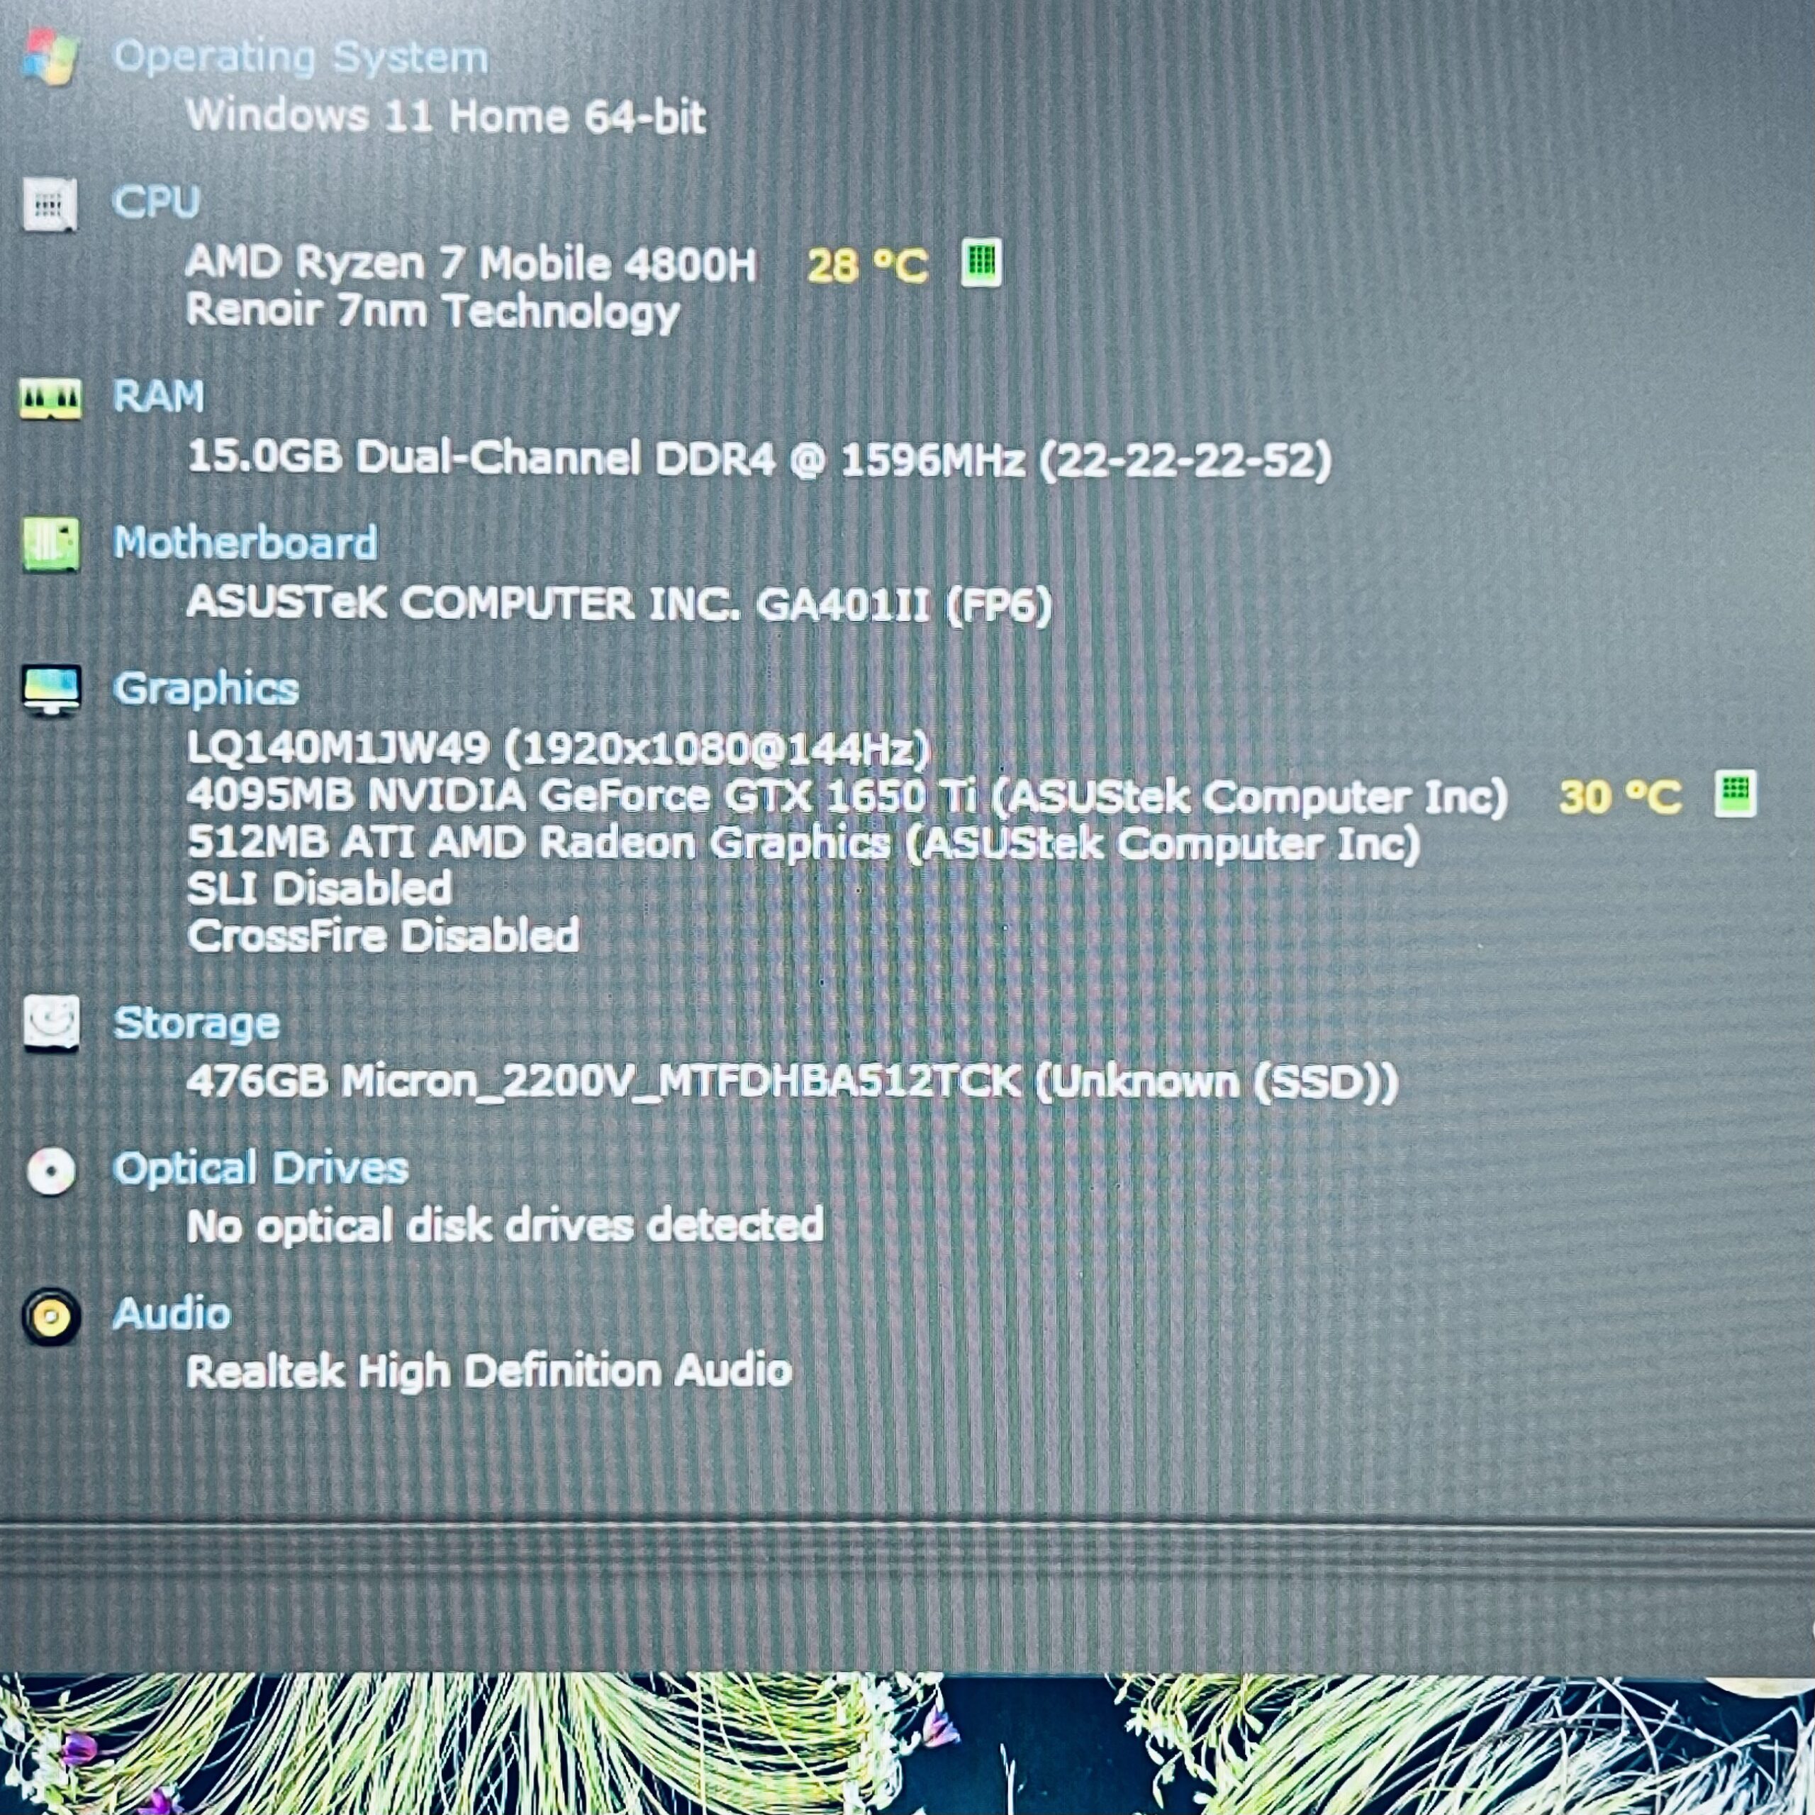Select the SLI Disabled line
1815x1815 pixels.
click(x=320, y=888)
